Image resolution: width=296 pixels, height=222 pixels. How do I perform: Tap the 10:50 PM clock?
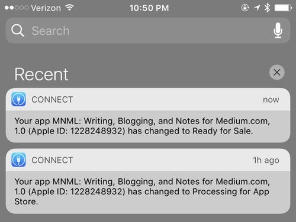pos(149,8)
